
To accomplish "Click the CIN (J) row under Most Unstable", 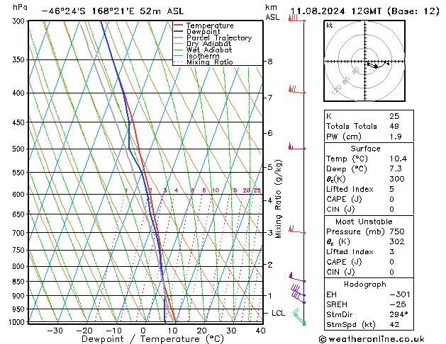I will pos(369,273).
